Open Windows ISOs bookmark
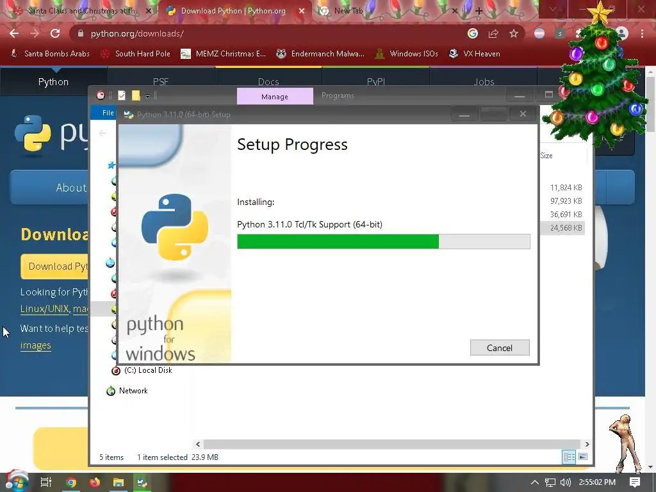The height and width of the screenshot is (492, 656). tap(406, 54)
